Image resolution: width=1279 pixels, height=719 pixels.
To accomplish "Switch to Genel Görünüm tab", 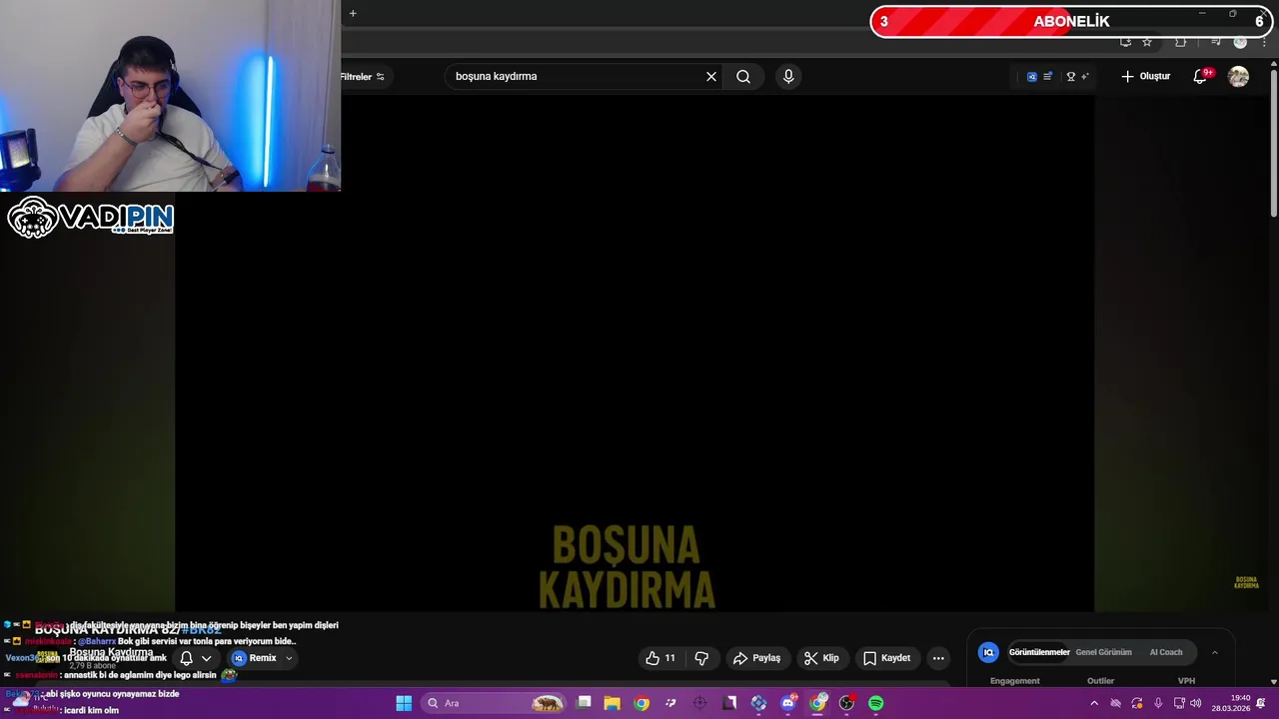I will pyautogui.click(x=1103, y=652).
